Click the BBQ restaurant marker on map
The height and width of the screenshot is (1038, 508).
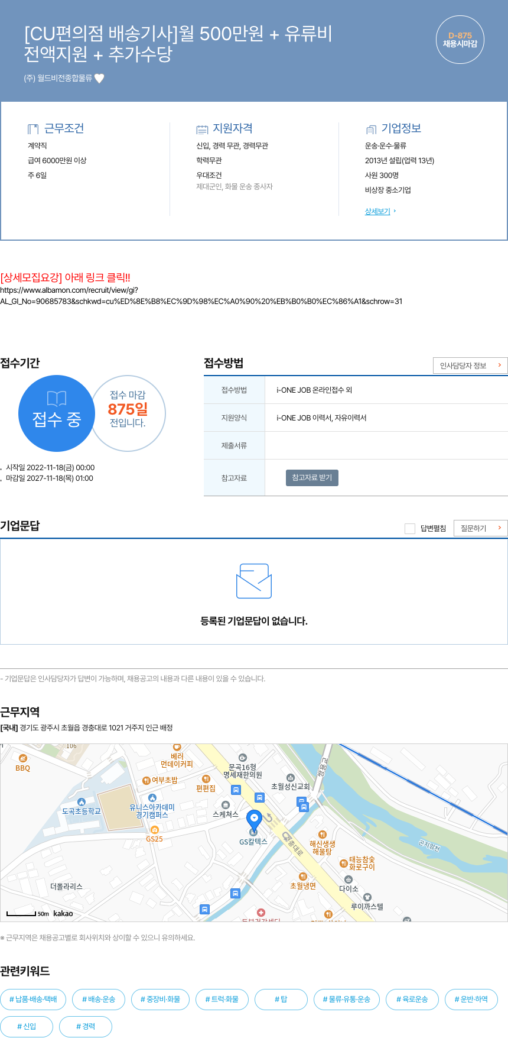click(x=22, y=758)
